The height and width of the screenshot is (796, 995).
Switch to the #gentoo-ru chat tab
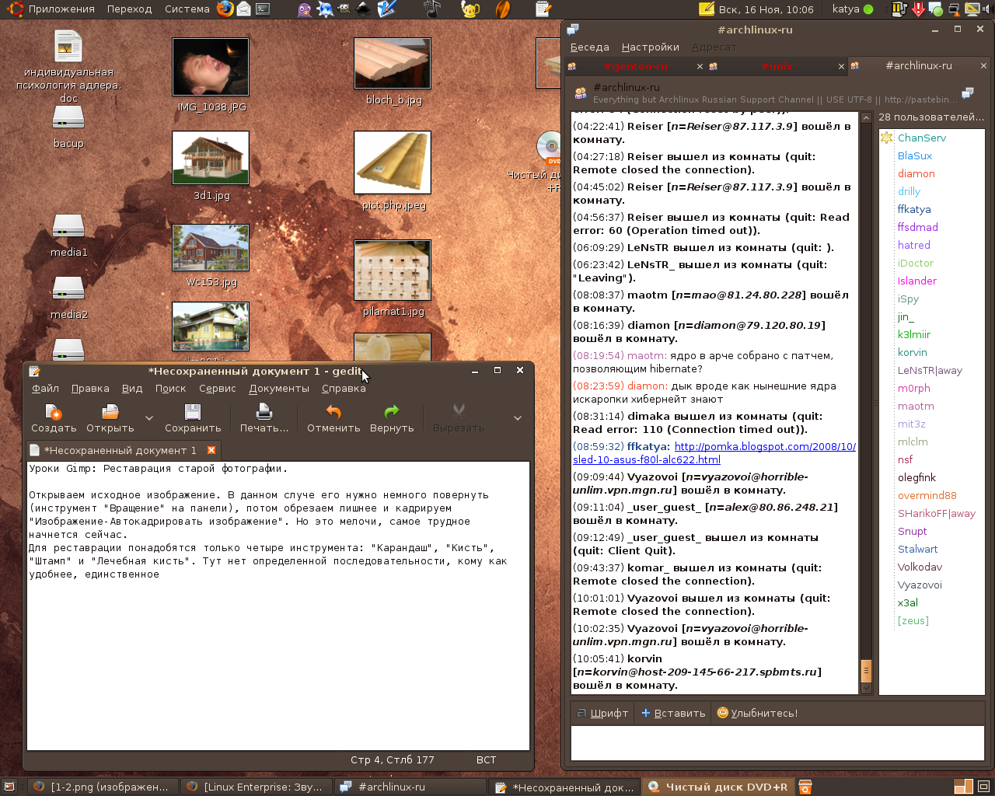[634, 67]
